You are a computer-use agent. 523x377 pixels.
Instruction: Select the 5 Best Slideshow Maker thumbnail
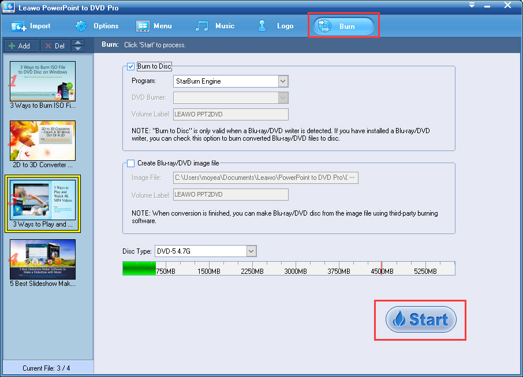(43, 259)
